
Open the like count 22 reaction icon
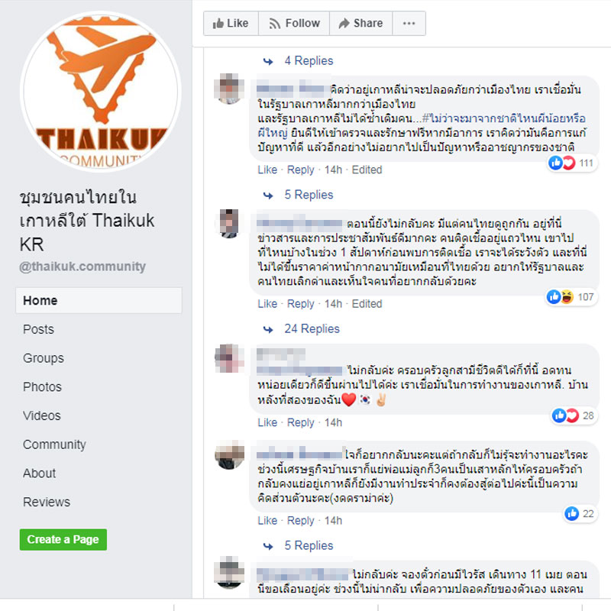tap(580, 513)
